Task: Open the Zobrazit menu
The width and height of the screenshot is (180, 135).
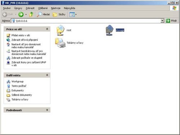Action: 30,8
